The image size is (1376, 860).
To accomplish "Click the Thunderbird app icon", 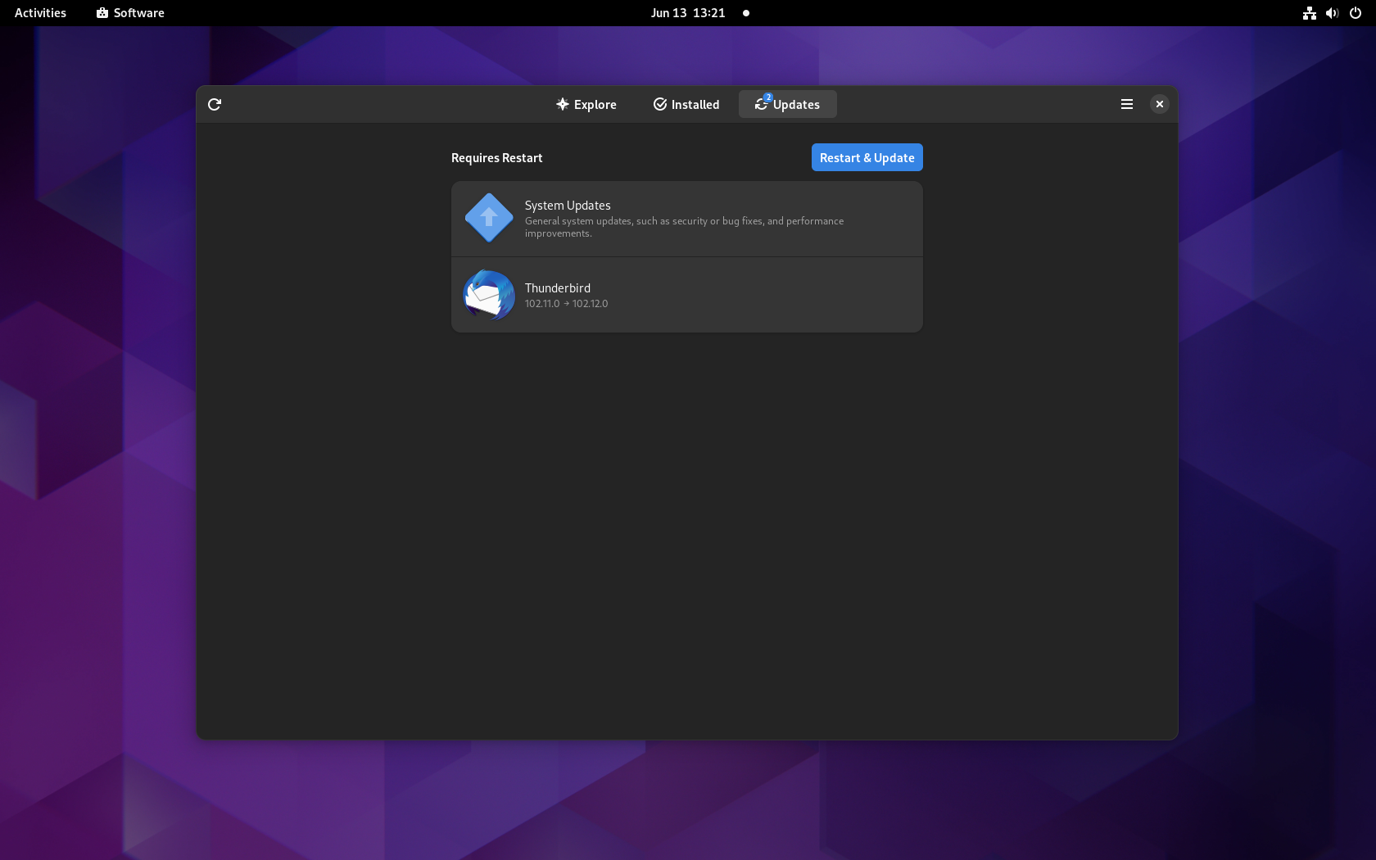I will click(489, 295).
